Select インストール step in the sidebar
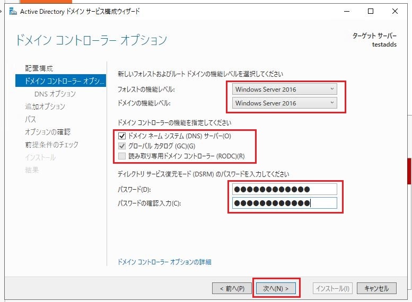Screen dimensions: 412x302 coord(40,157)
